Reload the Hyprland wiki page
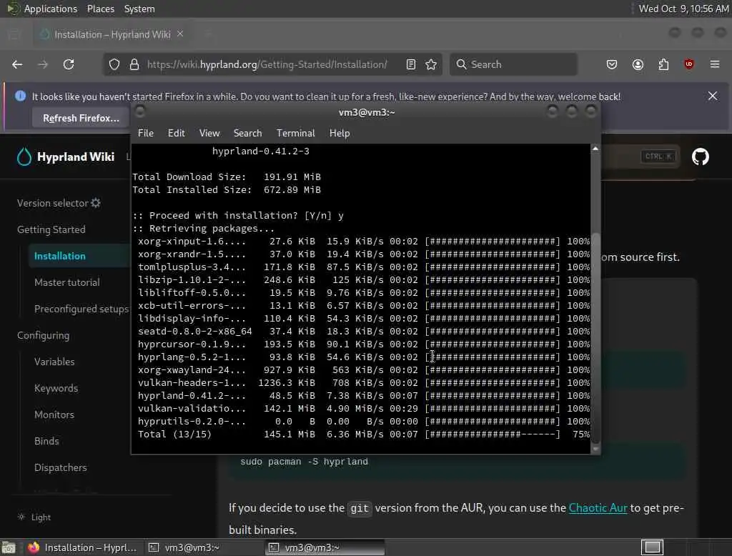732x556 pixels. (x=69, y=64)
